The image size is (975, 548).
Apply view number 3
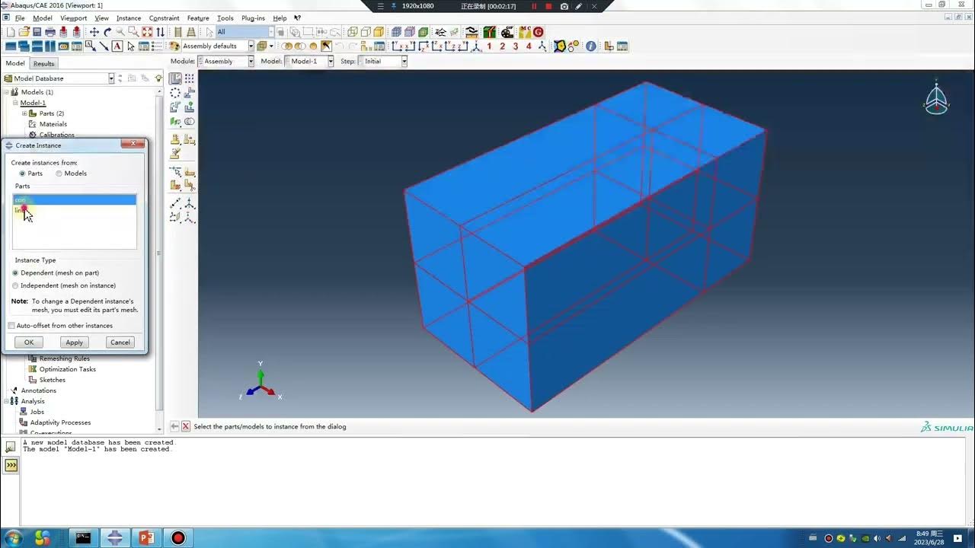coord(516,46)
